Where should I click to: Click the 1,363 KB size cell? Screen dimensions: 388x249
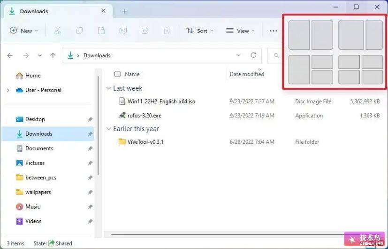coord(370,116)
